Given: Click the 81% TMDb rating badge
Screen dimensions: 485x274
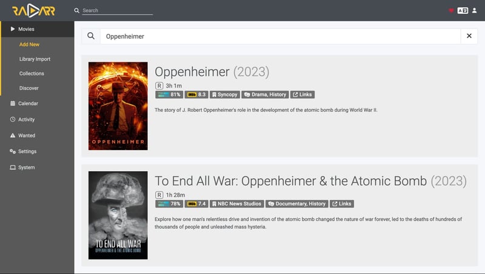Looking at the screenshot, I should click(x=169, y=95).
